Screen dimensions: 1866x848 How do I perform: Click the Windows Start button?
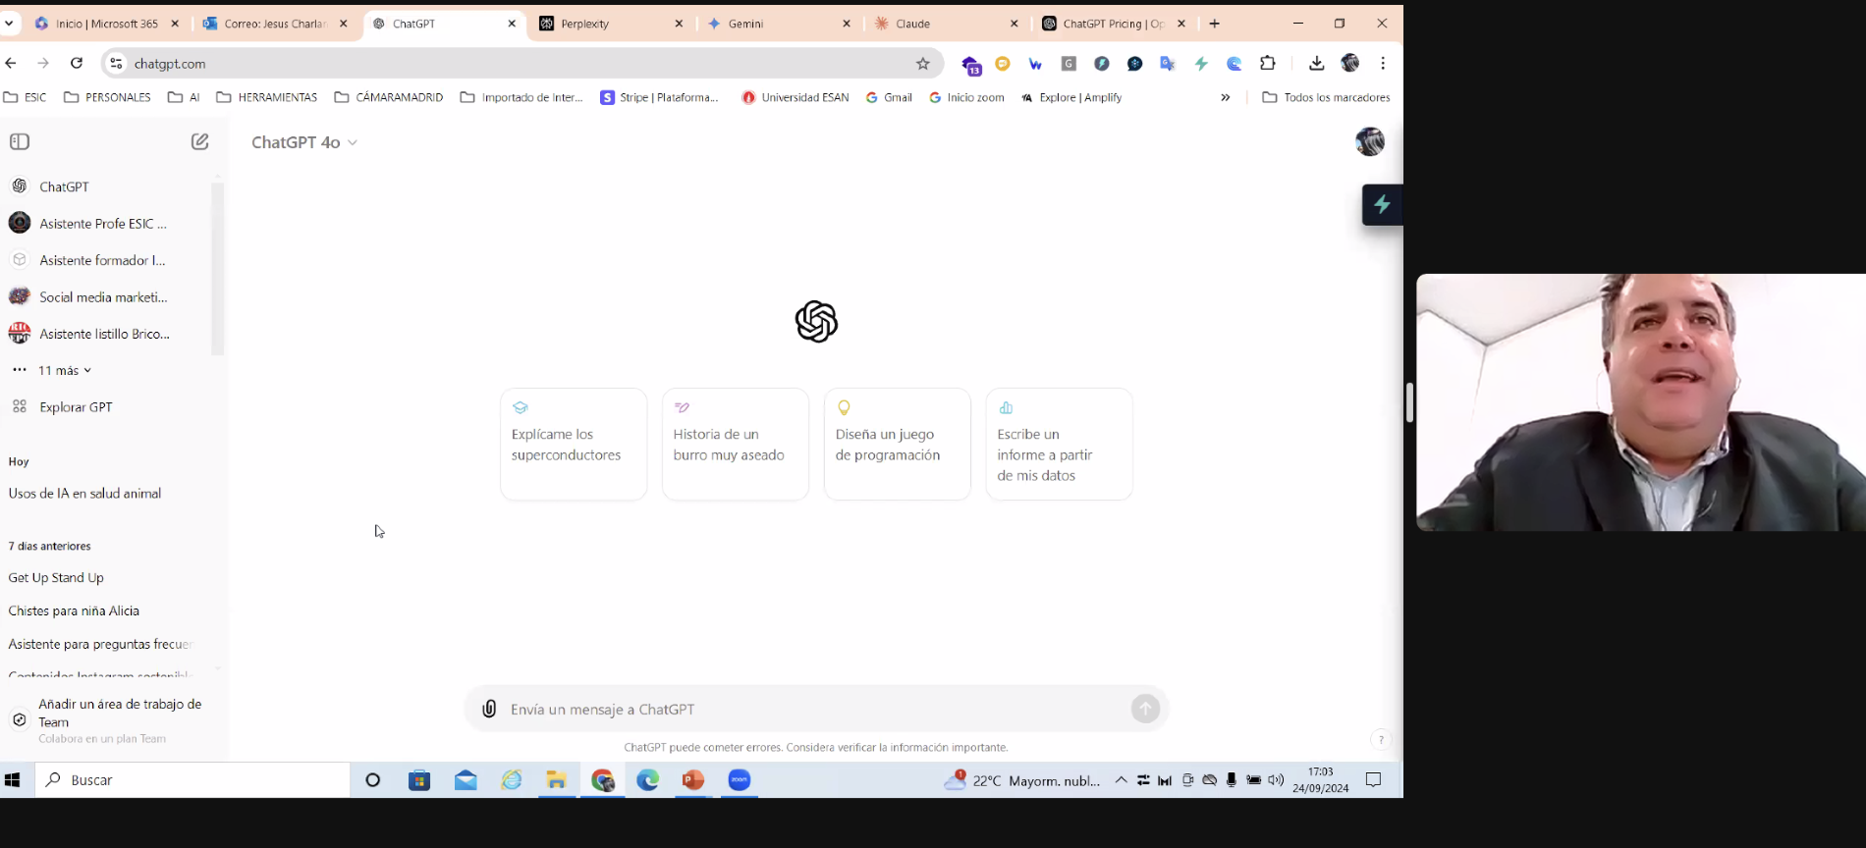tap(13, 779)
